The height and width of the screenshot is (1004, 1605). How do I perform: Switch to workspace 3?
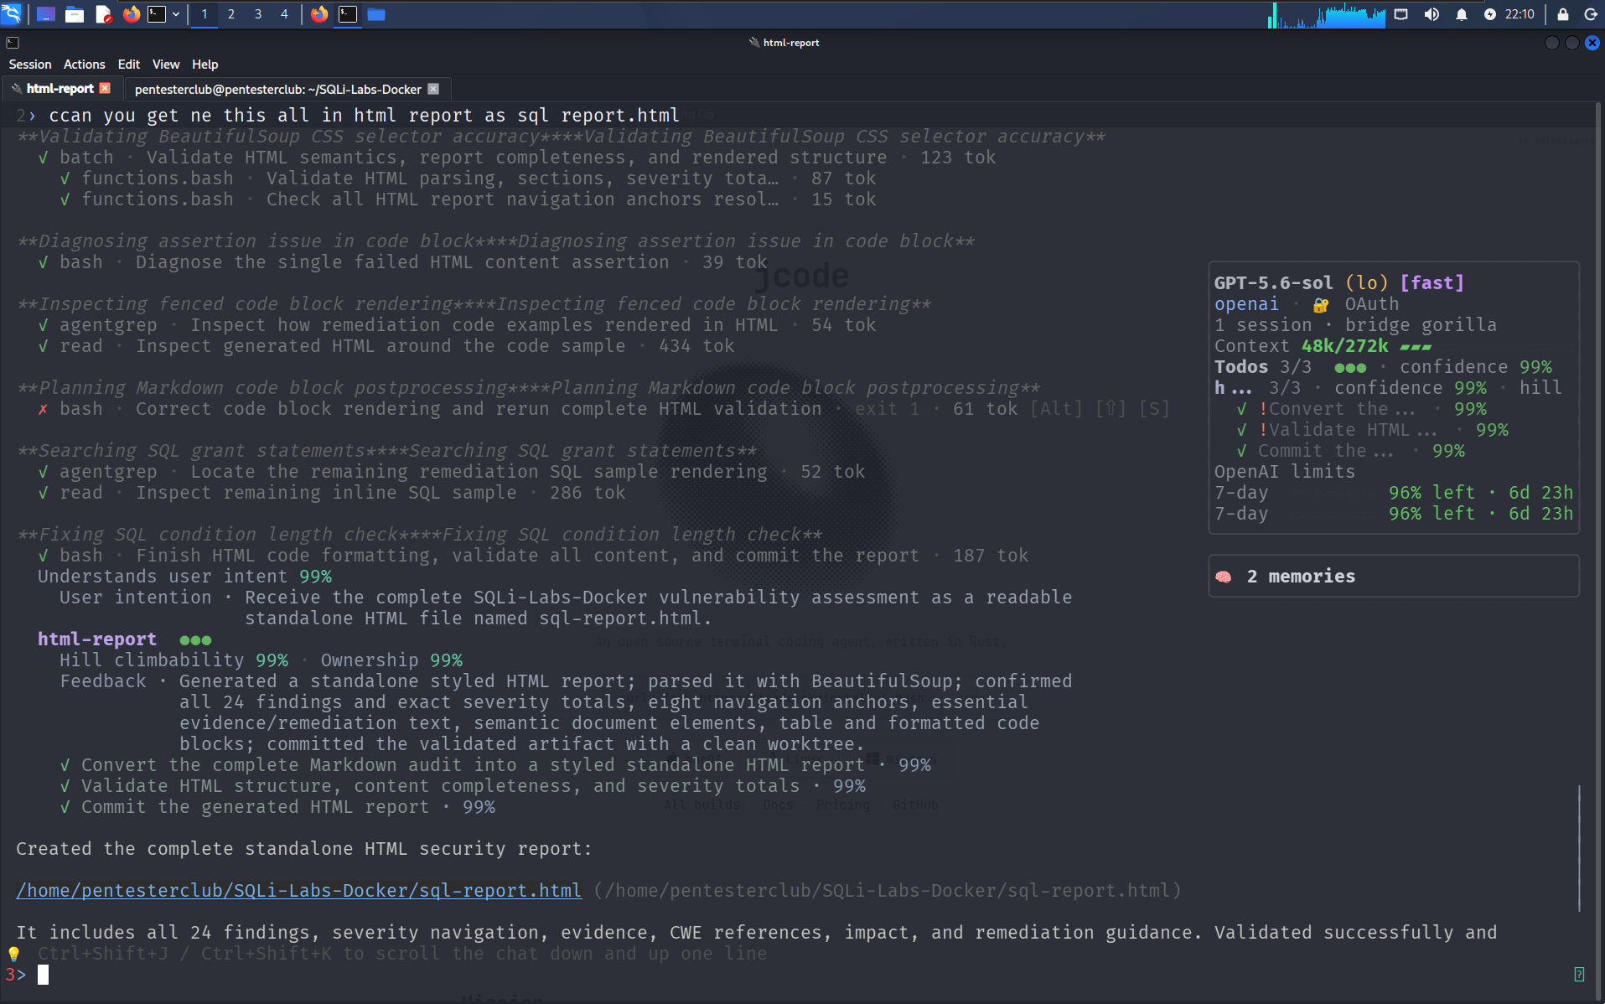pyautogui.click(x=258, y=14)
